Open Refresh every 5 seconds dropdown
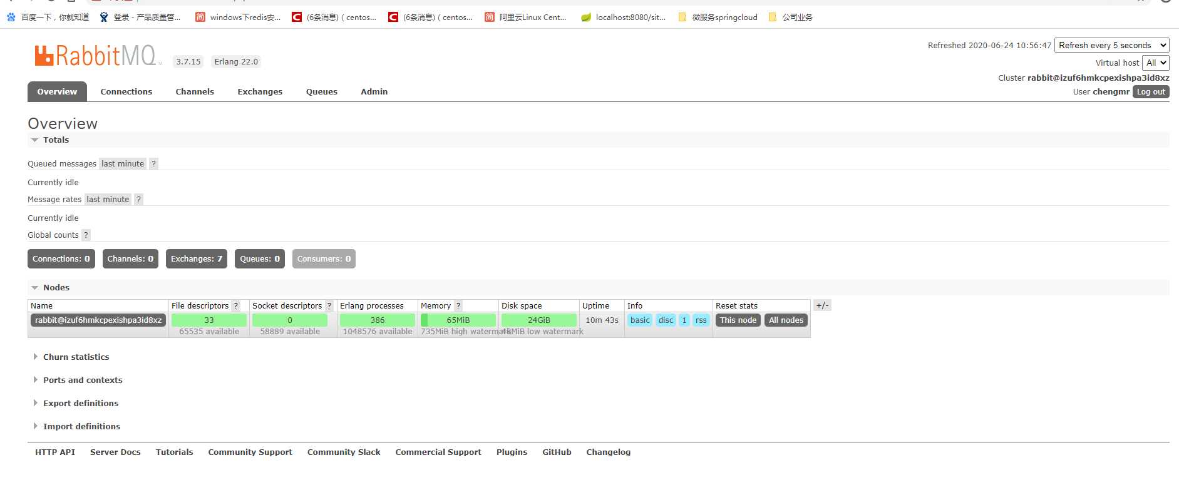 (1112, 46)
